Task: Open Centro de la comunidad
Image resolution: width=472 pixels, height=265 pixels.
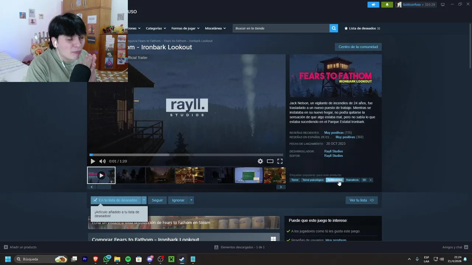Action: 358,47
